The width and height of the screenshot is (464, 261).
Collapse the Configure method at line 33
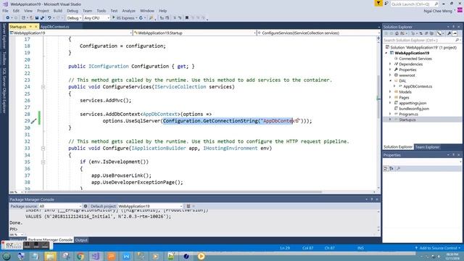tap(43, 148)
